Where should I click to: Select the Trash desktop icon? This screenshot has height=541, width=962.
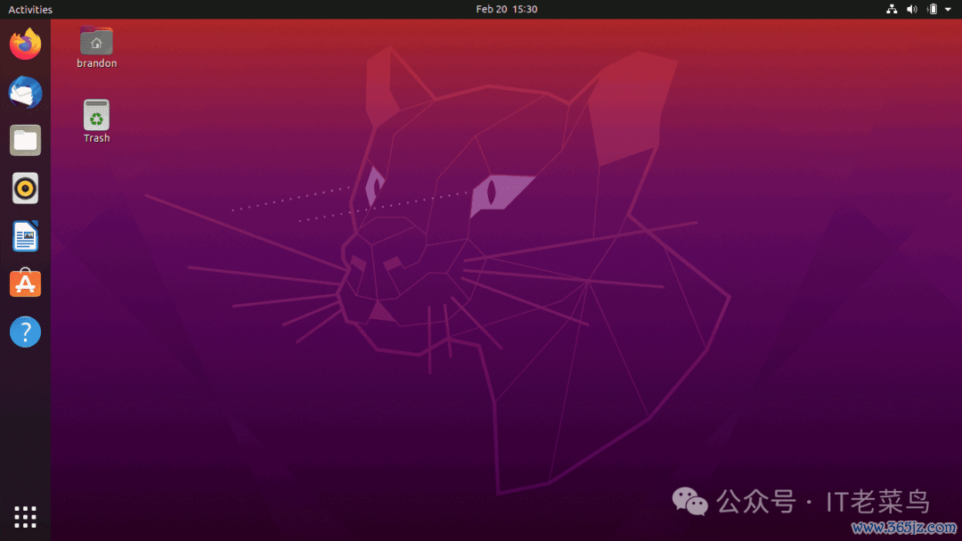[96, 115]
